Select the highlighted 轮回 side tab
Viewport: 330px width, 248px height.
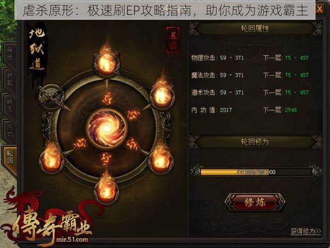pos(9,157)
